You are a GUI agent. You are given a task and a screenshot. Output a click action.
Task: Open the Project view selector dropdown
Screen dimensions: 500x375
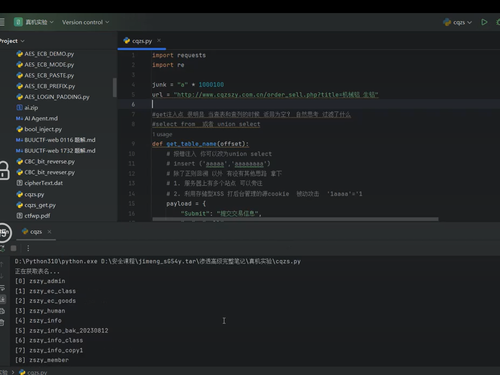point(12,41)
